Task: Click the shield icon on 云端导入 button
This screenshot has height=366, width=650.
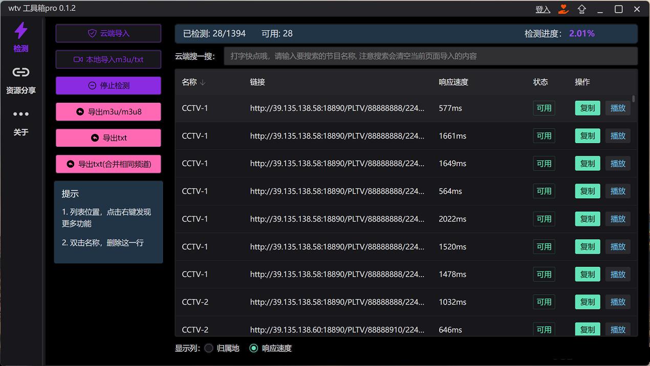Action: 92,33
